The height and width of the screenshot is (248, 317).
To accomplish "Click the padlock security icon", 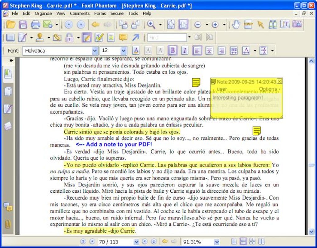I will click(69, 38).
